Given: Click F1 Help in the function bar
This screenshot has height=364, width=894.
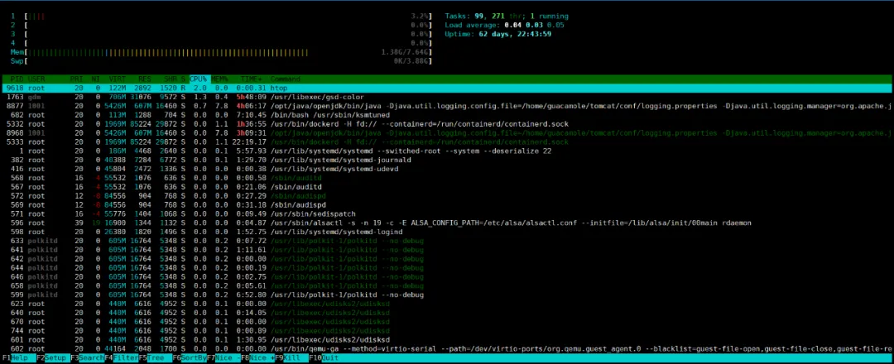Looking at the screenshot, I should coord(17,357).
